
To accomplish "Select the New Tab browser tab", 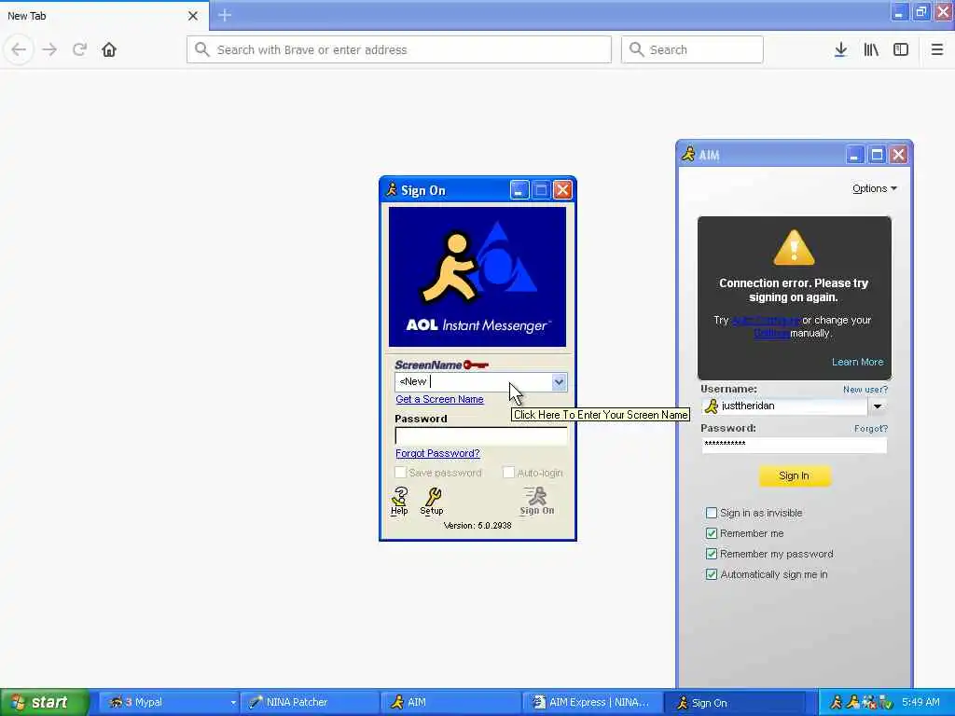I will pyautogui.click(x=104, y=16).
